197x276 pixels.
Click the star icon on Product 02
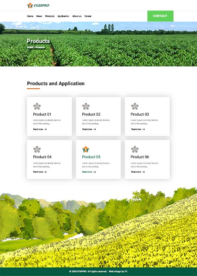pos(86,106)
